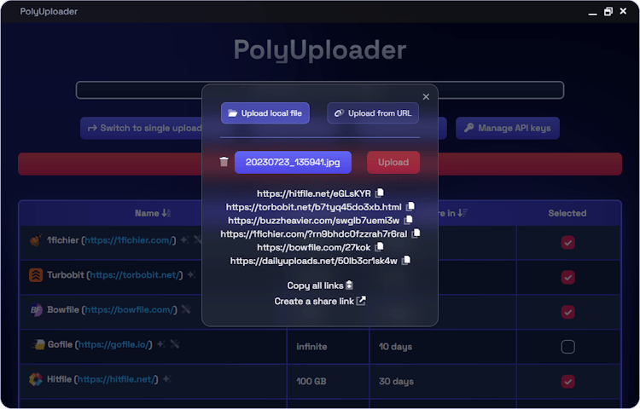This screenshot has width=640, height=409.
Task: Open Manage API keys
Action: click(508, 128)
